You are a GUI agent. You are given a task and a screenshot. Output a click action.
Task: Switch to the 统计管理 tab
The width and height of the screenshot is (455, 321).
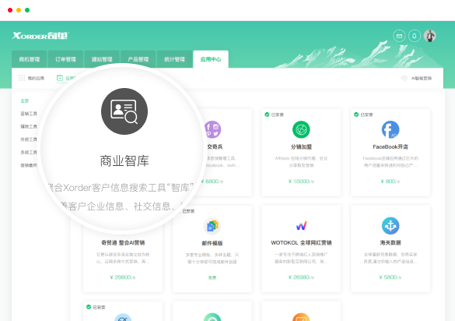[x=174, y=59]
